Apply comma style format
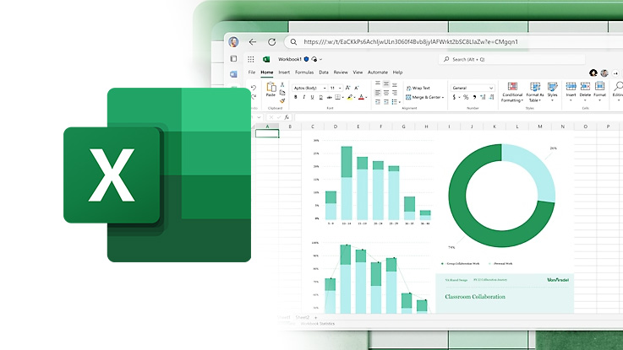 pyautogui.click(x=474, y=97)
